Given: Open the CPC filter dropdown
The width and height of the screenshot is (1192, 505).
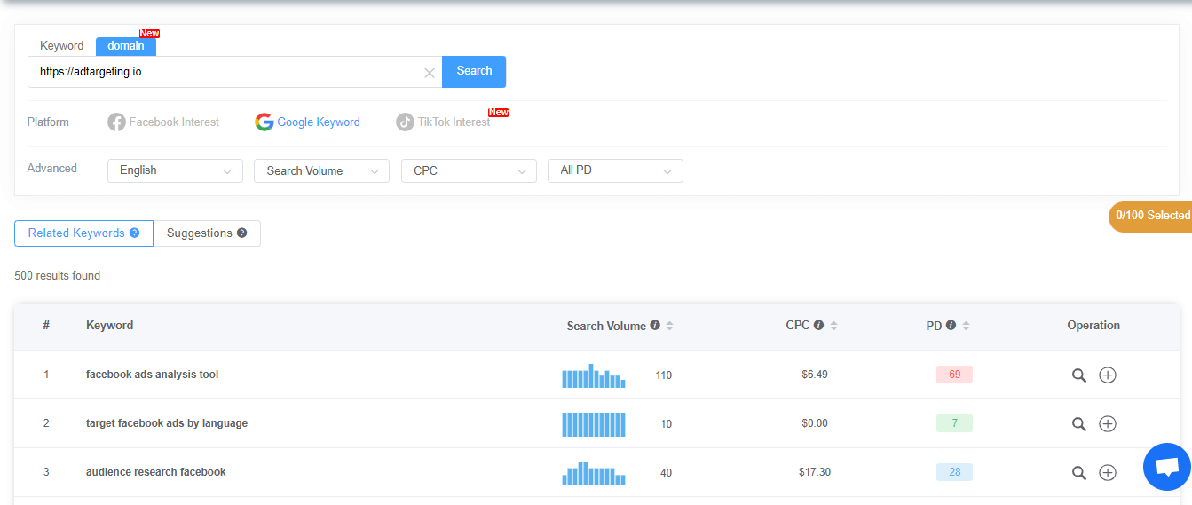Looking at the screenshot, I should (469, 170).
